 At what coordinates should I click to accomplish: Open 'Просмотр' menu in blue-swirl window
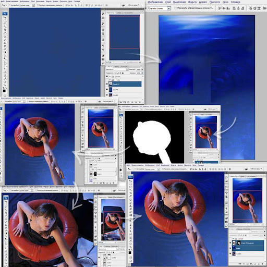click(x=215, y=2)
